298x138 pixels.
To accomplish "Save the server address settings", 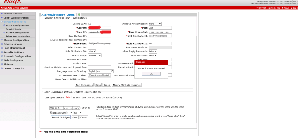I will (98, 85).
